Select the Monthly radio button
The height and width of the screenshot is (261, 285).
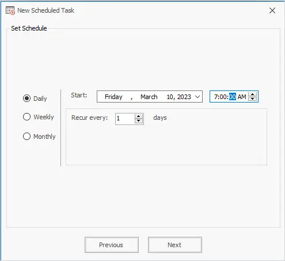[26, 137]
